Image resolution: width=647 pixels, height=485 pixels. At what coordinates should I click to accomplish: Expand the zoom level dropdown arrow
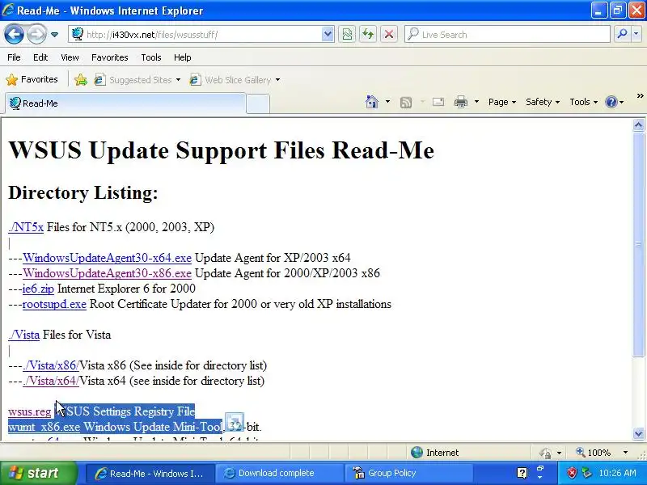tap(625, 453)
